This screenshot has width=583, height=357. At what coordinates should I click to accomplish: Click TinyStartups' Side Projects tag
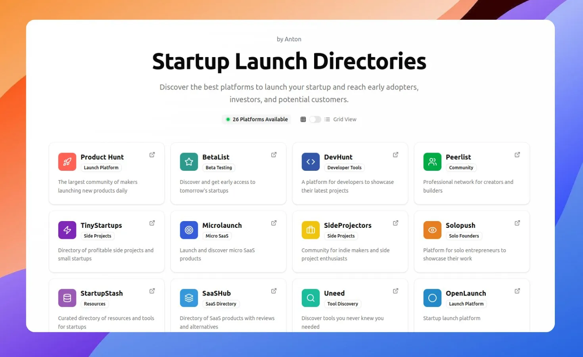(98, 236)
